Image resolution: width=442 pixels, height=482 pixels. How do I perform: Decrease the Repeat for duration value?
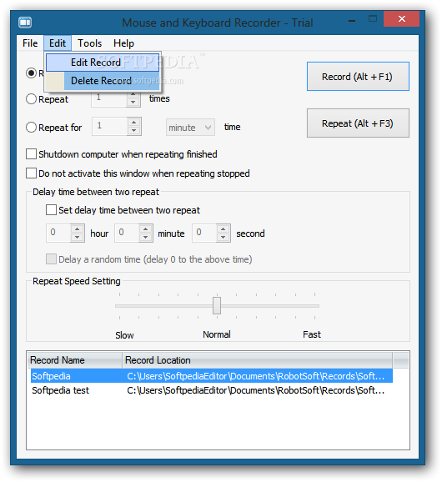click(133, 130)
